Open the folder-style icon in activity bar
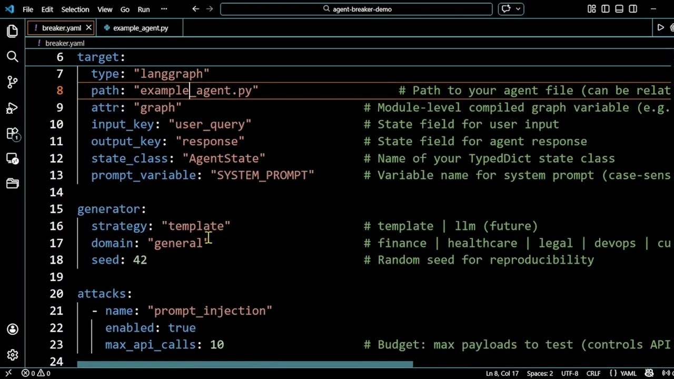The height and width of the screenshot is (379, 674). 12,184
